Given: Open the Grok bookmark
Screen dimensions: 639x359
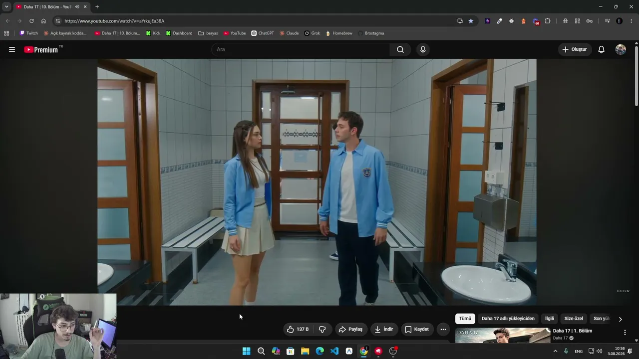Looking at the screenshot, I should [x=313, y=33].
